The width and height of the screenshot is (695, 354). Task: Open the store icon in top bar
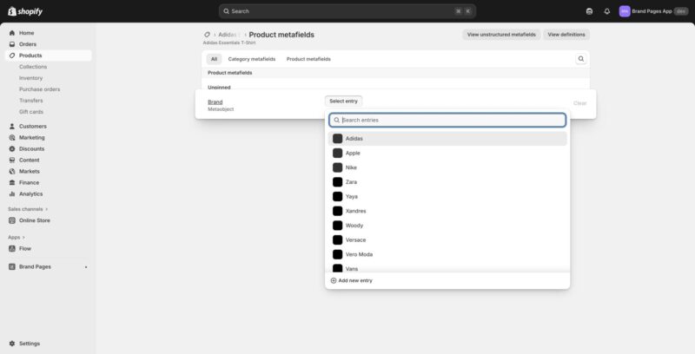(589, 11)
